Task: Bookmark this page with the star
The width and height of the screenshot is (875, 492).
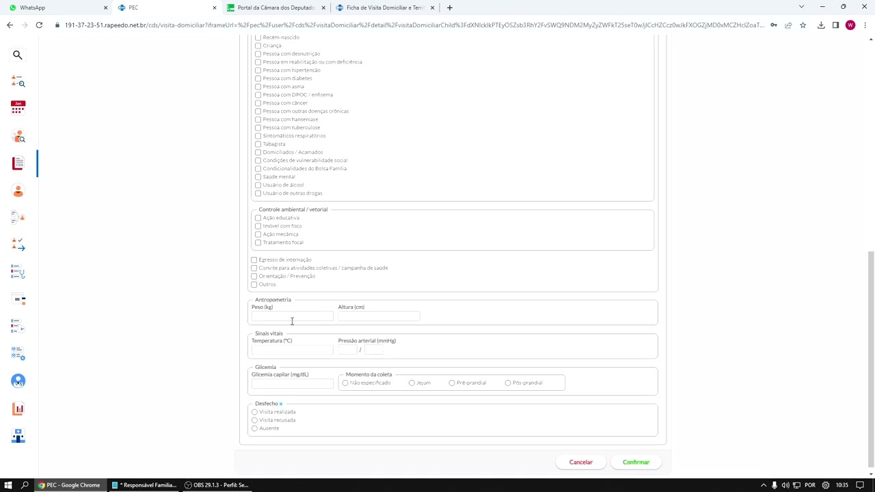Action: click(803, 25)
